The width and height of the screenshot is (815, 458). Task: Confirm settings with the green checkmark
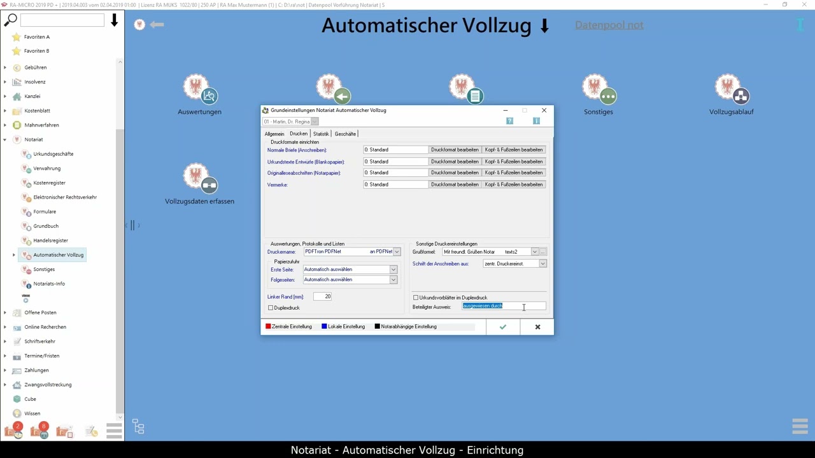click(503, 327)
